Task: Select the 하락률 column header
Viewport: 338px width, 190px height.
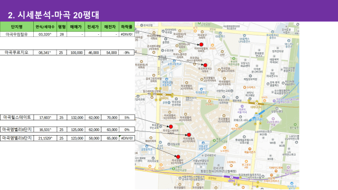Action: point(127,27)
